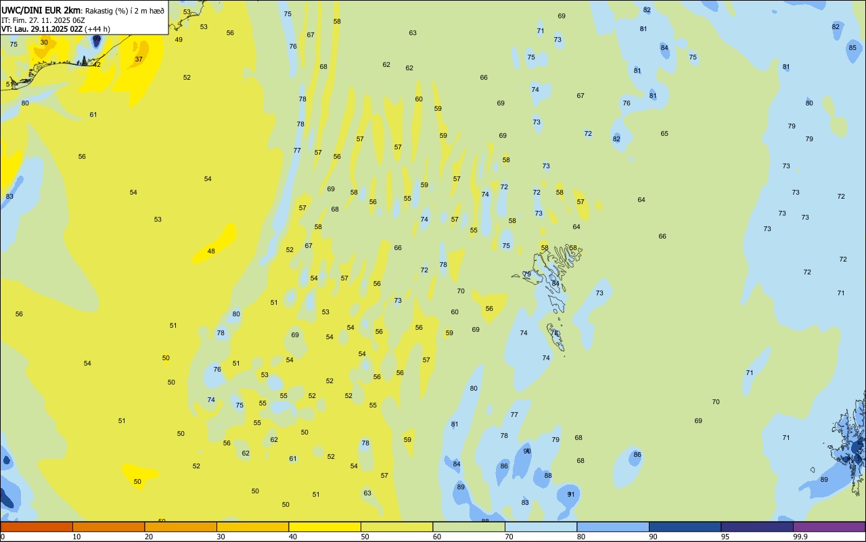Select the 20–30 amber legend swatch

pos(181,526)
